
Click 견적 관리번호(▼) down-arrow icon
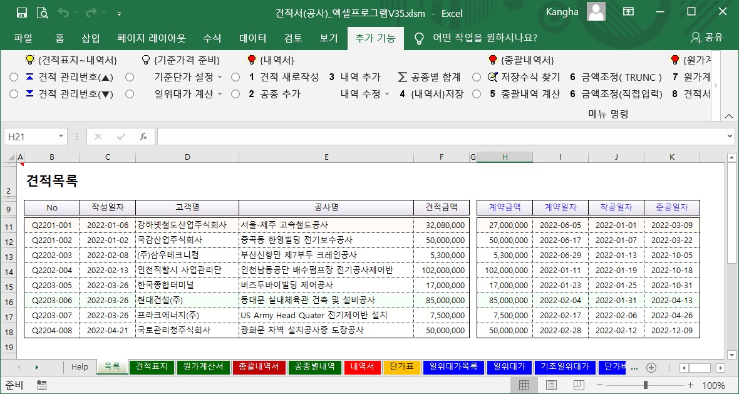click(29, 94)
